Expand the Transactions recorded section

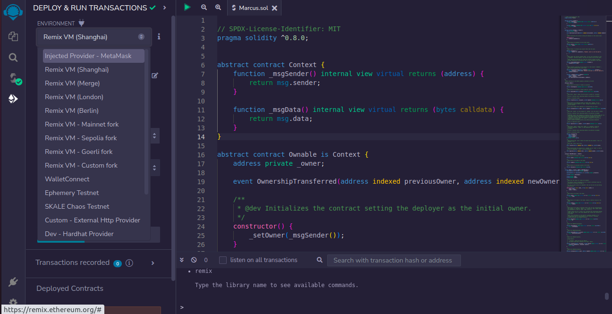tap(153, 263)
